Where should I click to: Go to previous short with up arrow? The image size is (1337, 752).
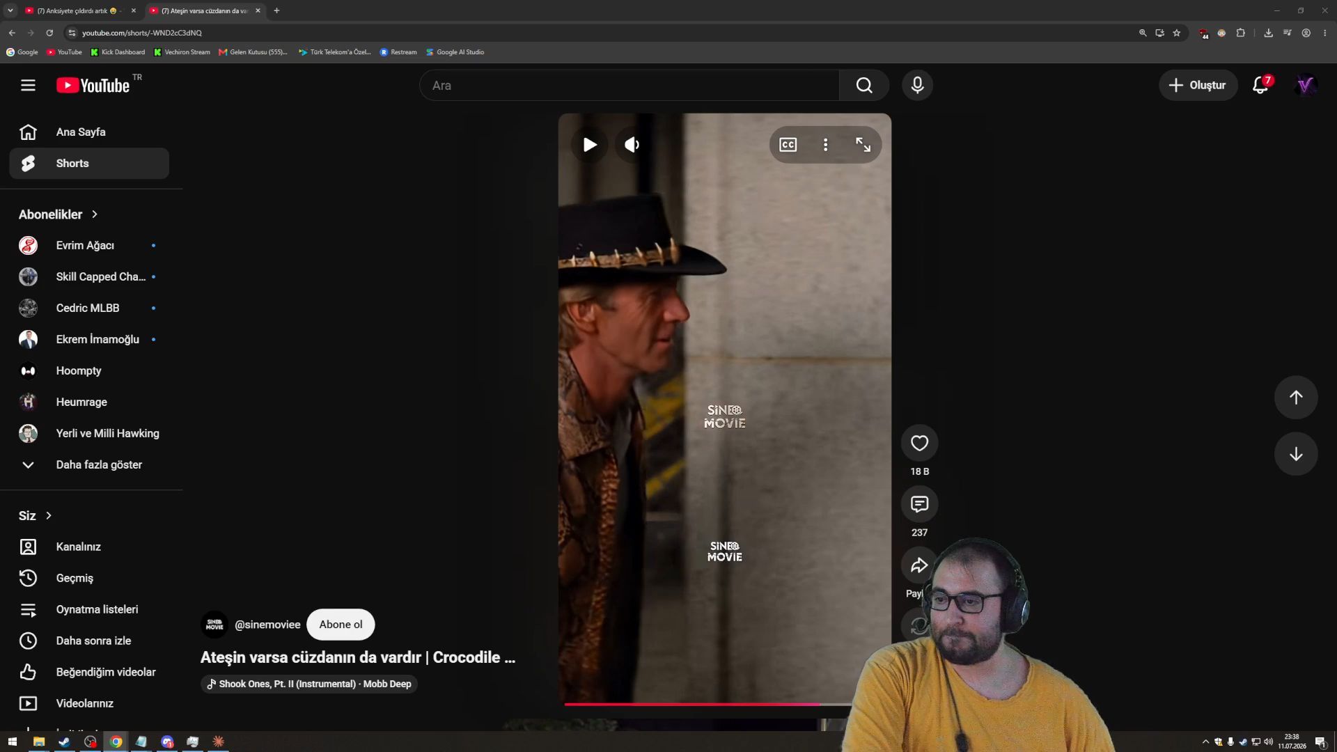click(x=1296, y=398)
